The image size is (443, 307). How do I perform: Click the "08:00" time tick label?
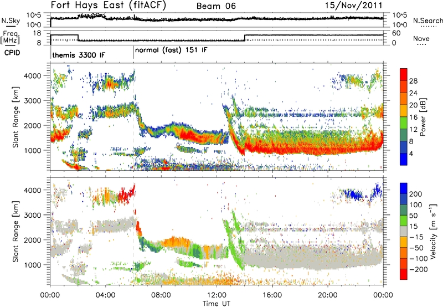tap(161, 295)
